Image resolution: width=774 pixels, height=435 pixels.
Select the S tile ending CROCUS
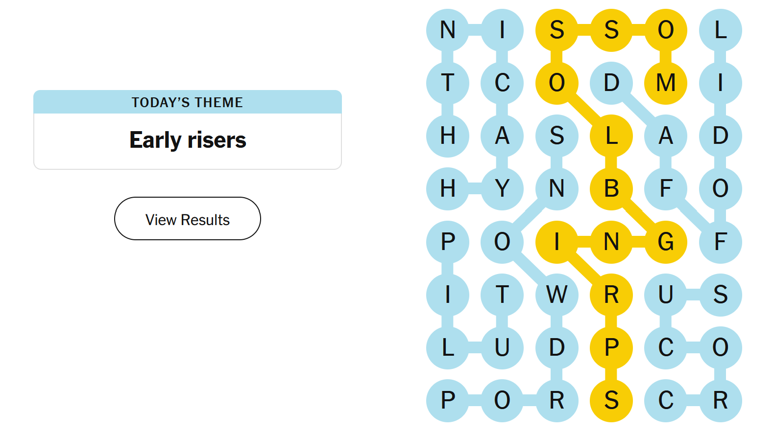click(x=720, y=295)
